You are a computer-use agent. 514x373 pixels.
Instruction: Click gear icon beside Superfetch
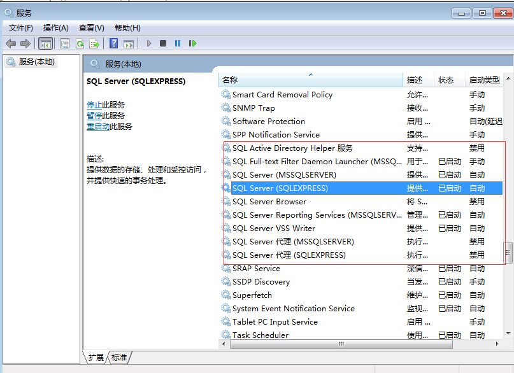click(x=226, y=295)
